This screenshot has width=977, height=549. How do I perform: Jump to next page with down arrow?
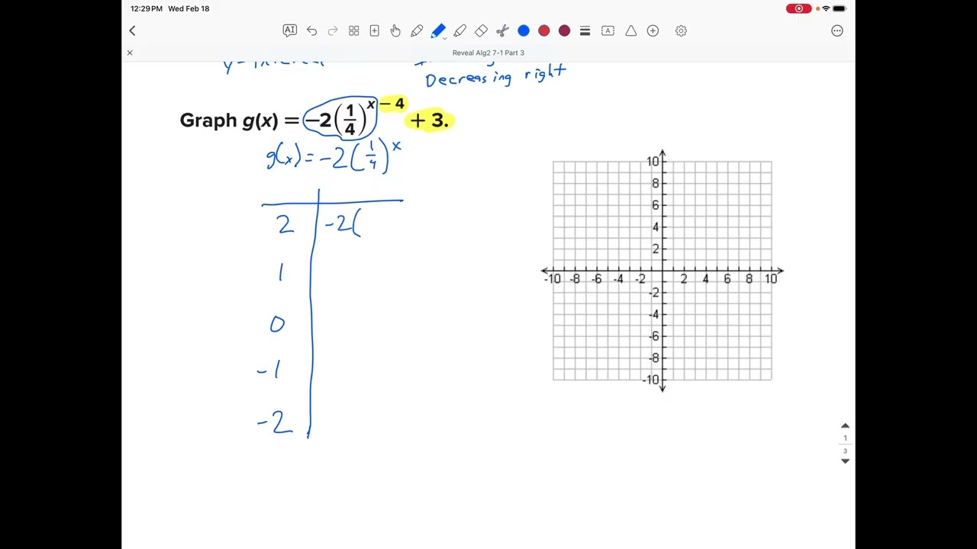(x=845, y=461)
